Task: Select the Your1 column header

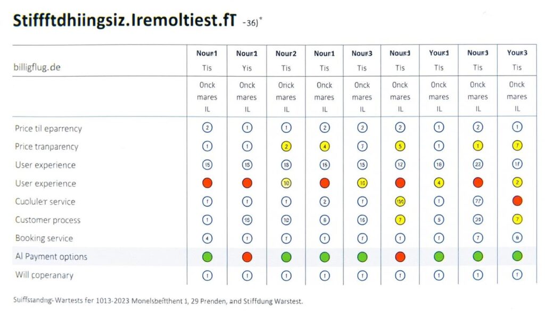Action: coord(439,54)
